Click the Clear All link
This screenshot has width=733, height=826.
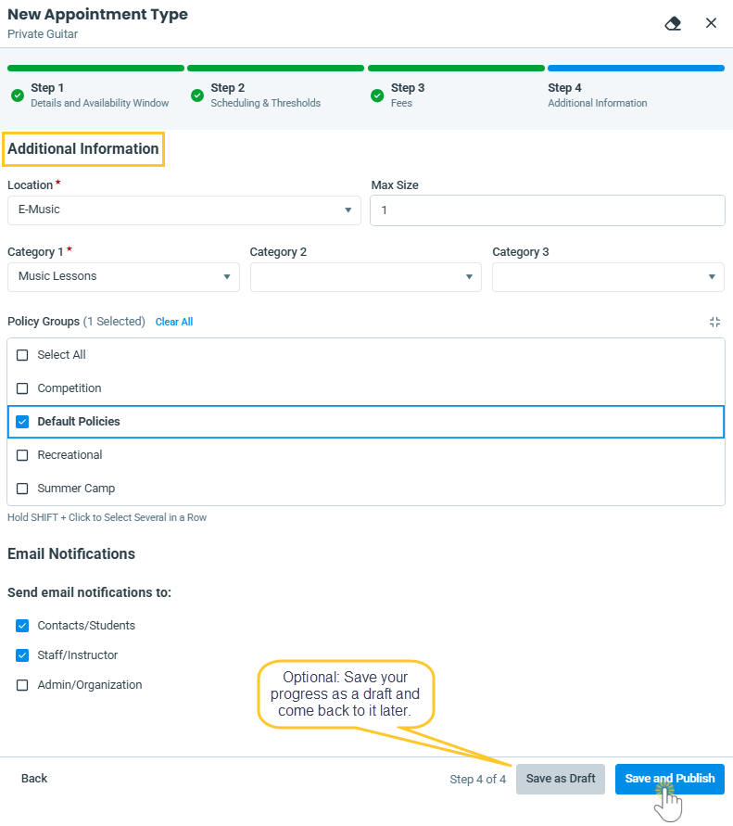[x=174, y=322]
